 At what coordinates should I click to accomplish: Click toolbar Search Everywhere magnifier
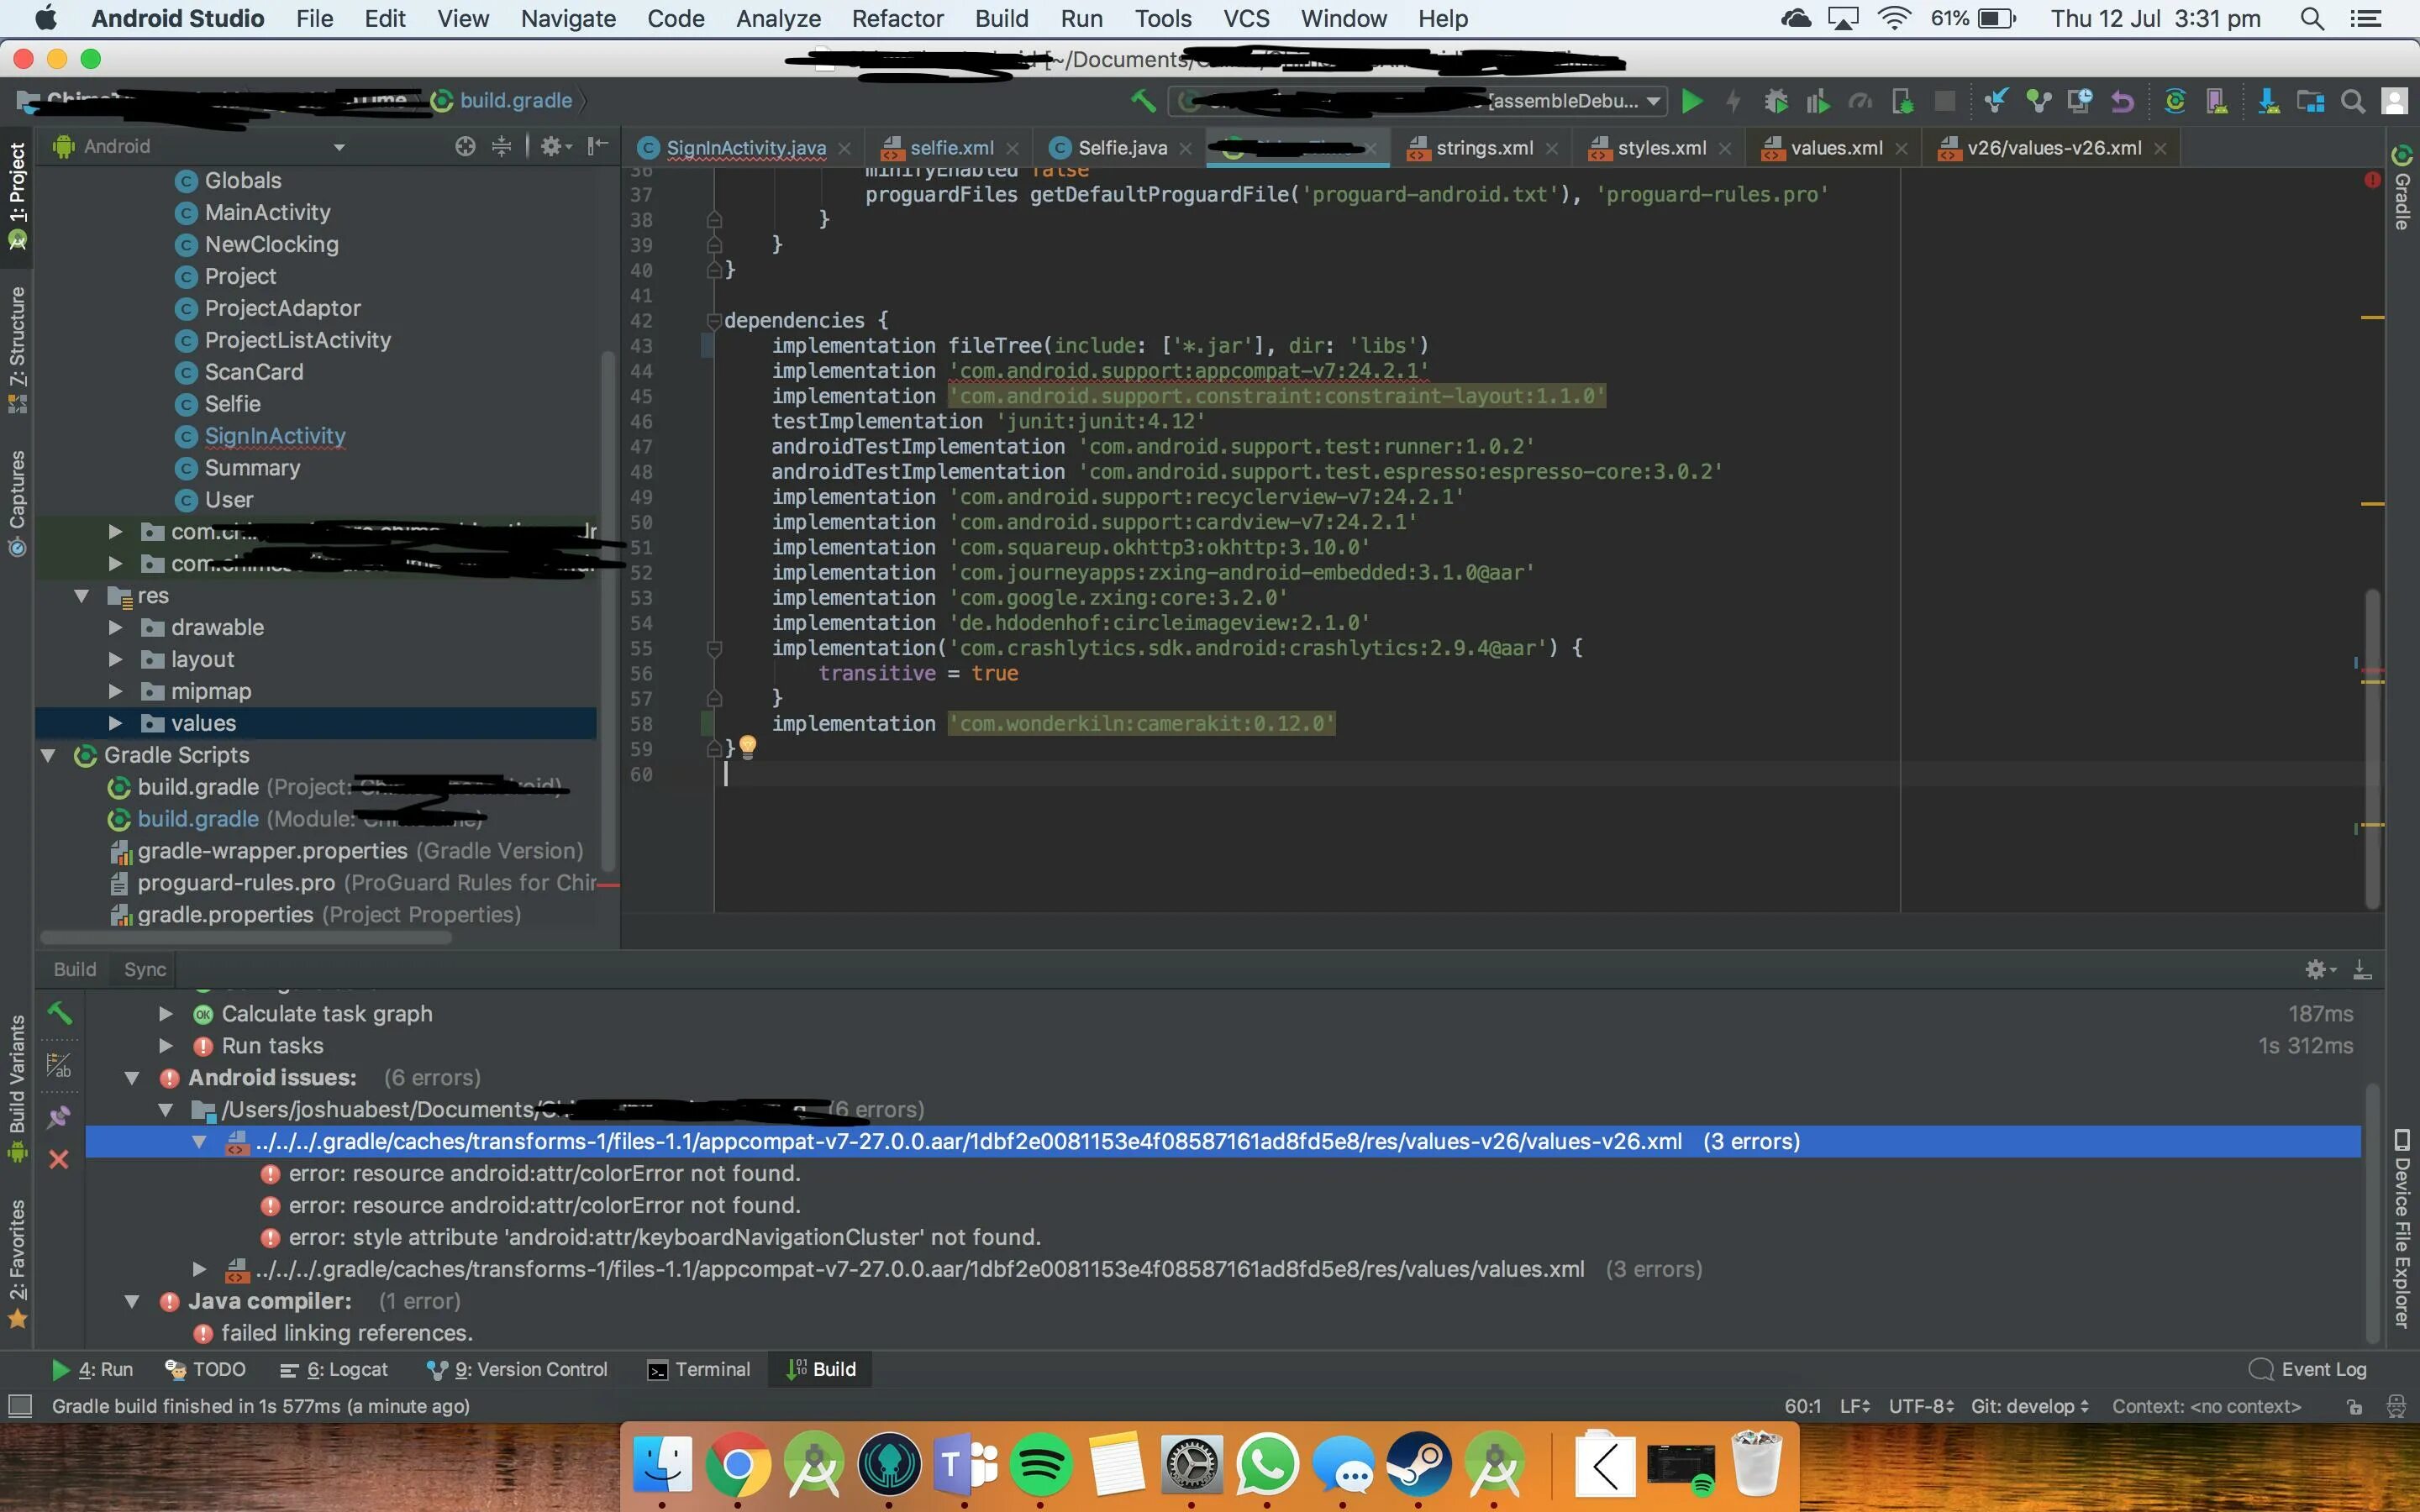[x=2353, y=101]
